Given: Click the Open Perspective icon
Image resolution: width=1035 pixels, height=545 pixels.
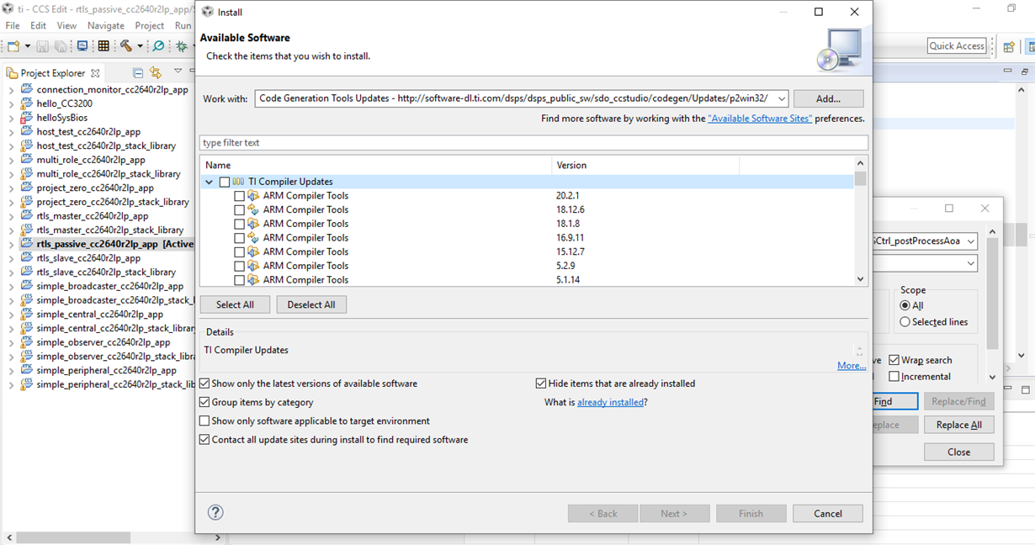Looking at the screenshot, I should point(1008,46).
